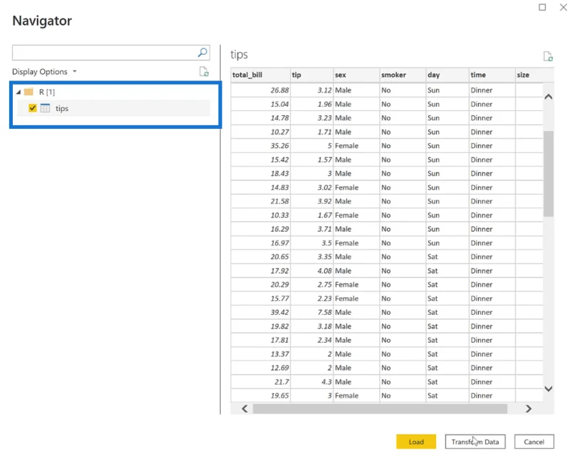Click the tips table icon in tree
The width and height of the screenshot is (570, 458).
click(45, 108)
